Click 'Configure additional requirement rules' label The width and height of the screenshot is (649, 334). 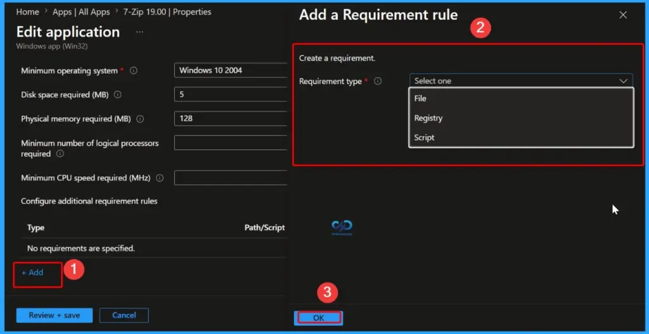[89, 201]
